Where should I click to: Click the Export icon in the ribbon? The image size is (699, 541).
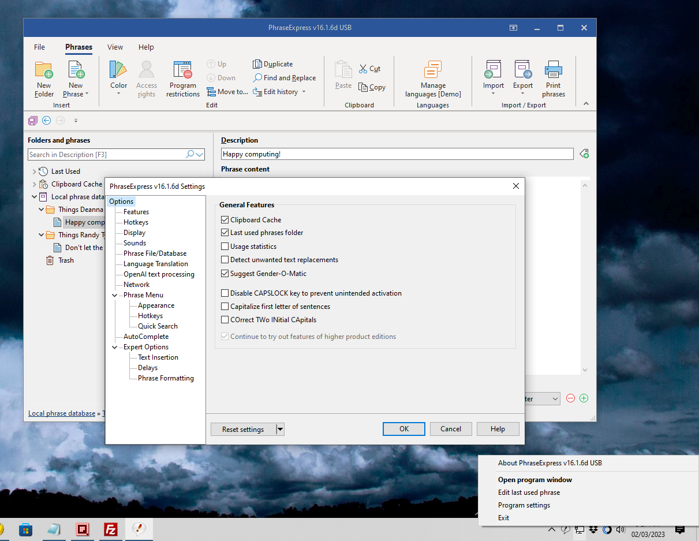click(x=523, y=70)
